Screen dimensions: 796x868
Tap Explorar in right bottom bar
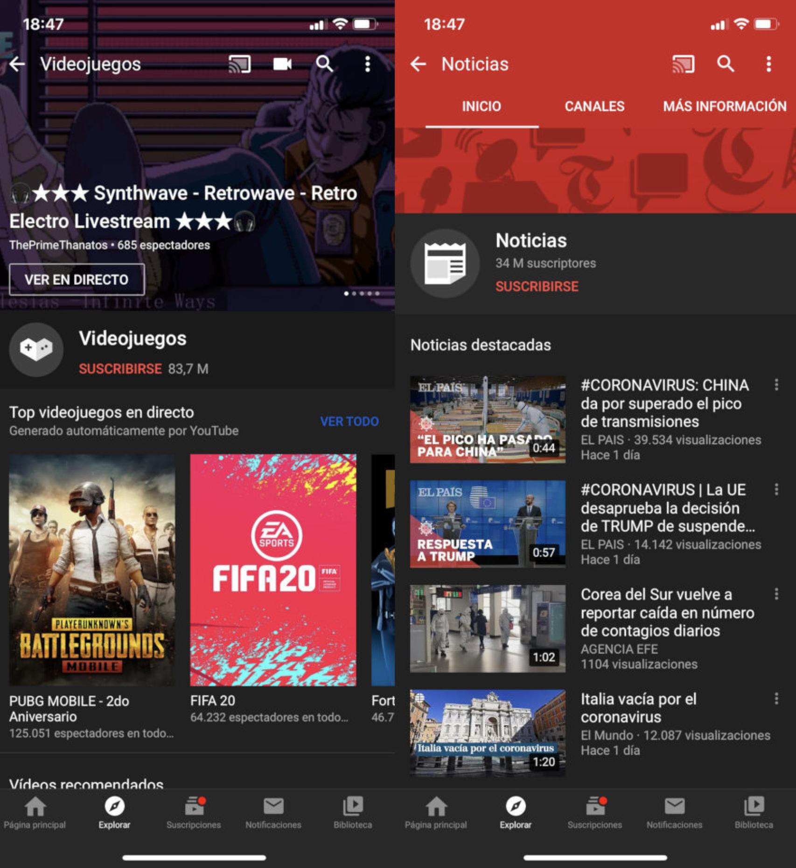516,813
